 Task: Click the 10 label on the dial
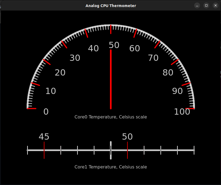[50, 91]
